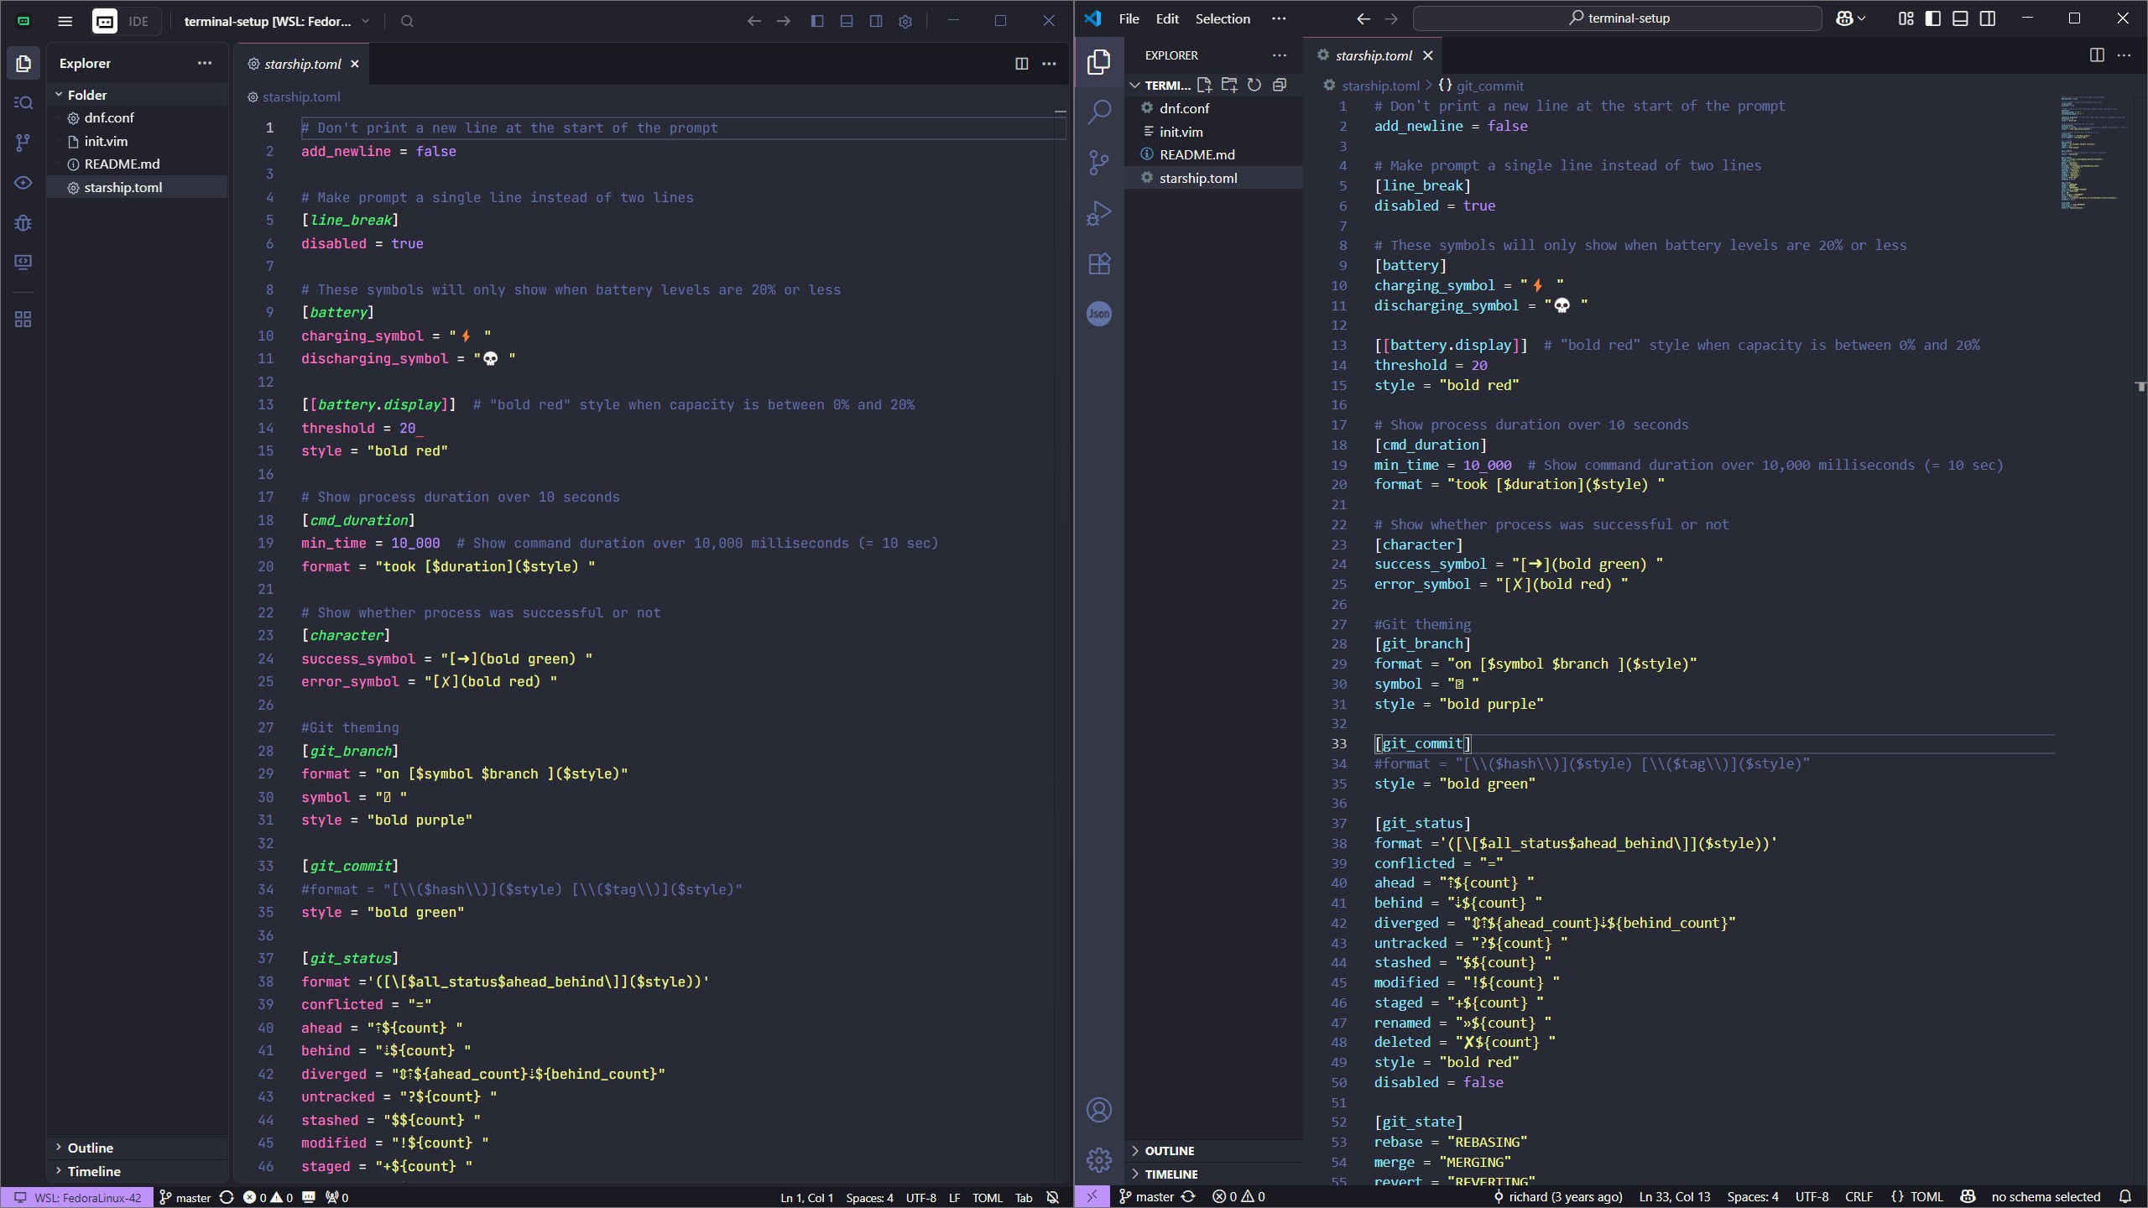Collapse the Folder tree in left IDE

(x=138, y=95)
